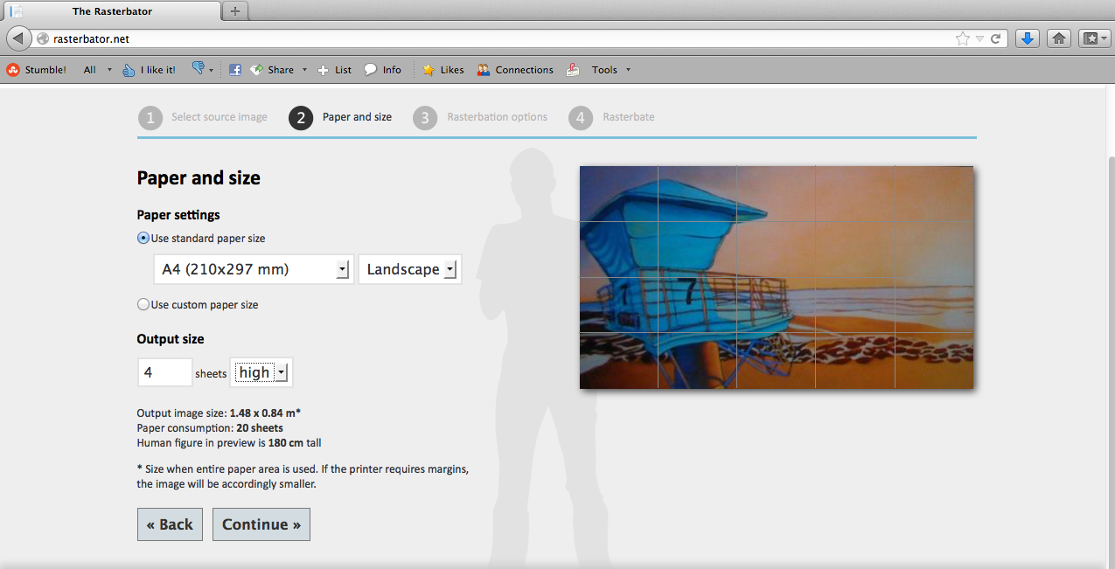Expand the thumbs-down options arrow

[212, 71]
